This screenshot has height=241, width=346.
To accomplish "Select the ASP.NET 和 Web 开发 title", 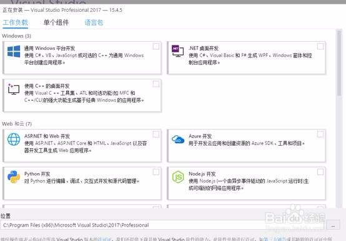I will [x=47, y=136].
